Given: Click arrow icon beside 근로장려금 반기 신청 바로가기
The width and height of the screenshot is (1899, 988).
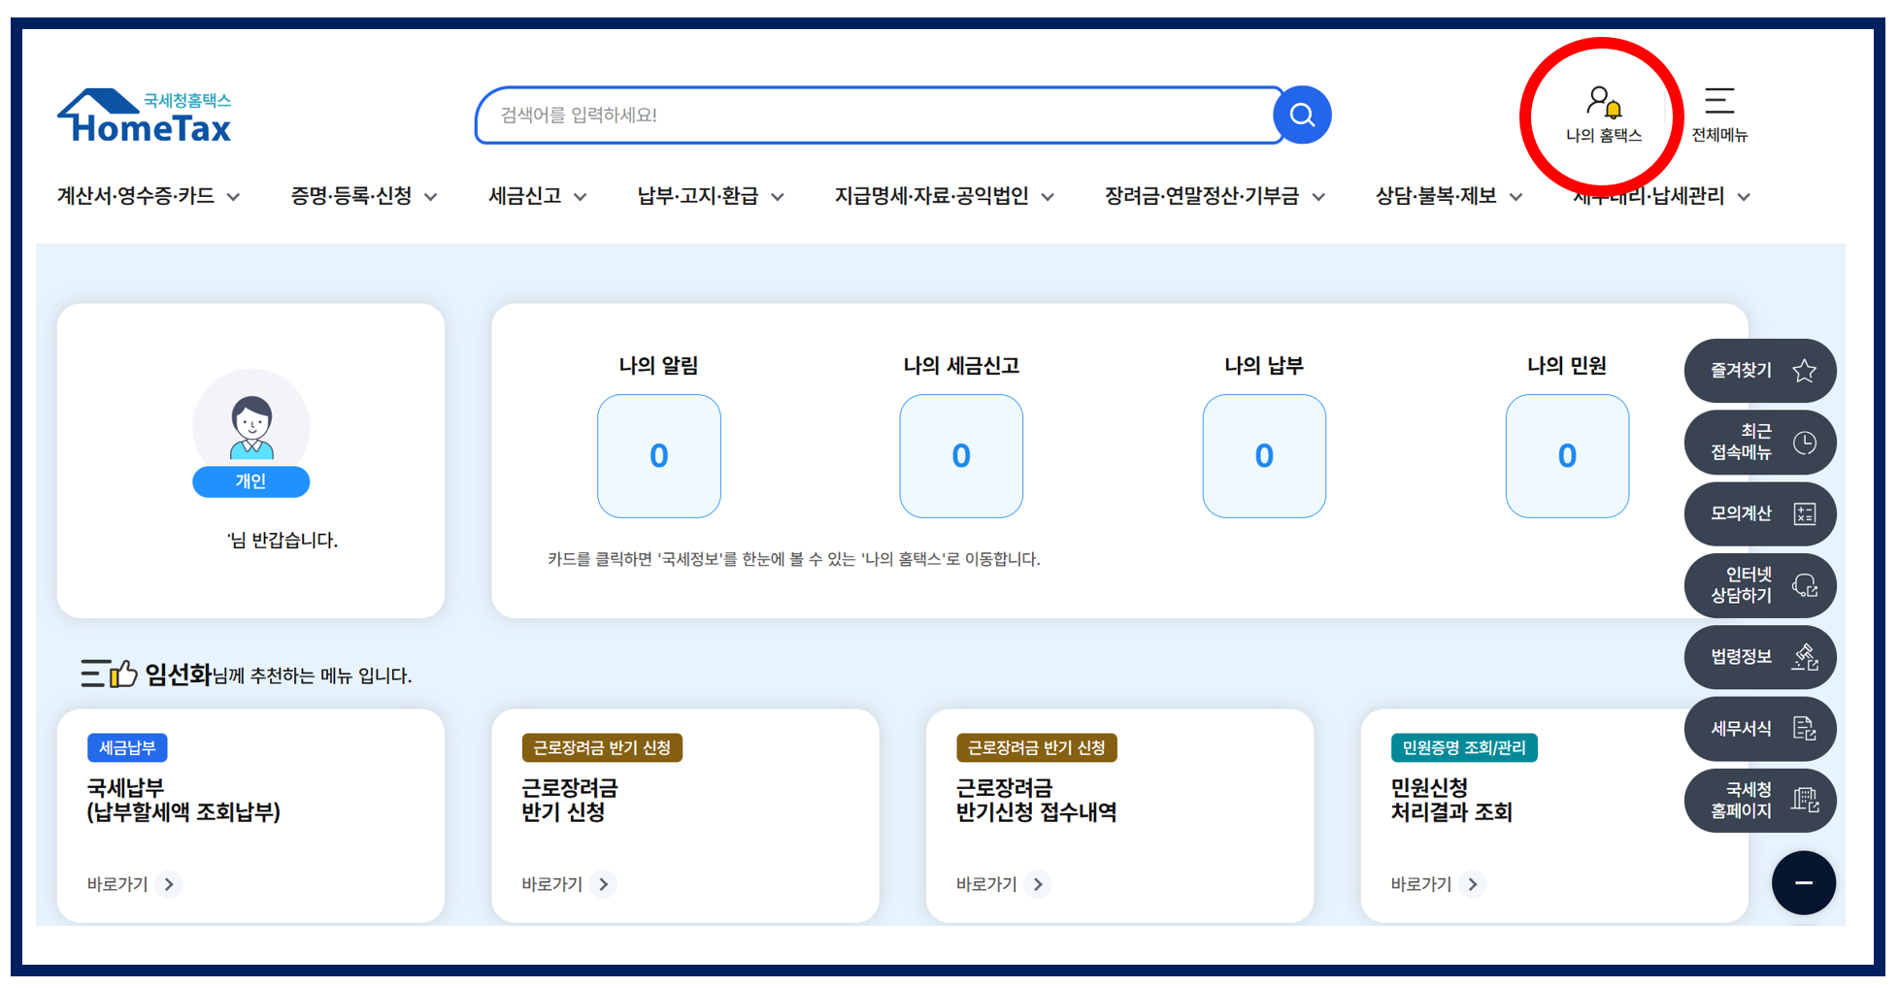Looking at the screenshot, I should pyautogui.click(x=604, y=884).
